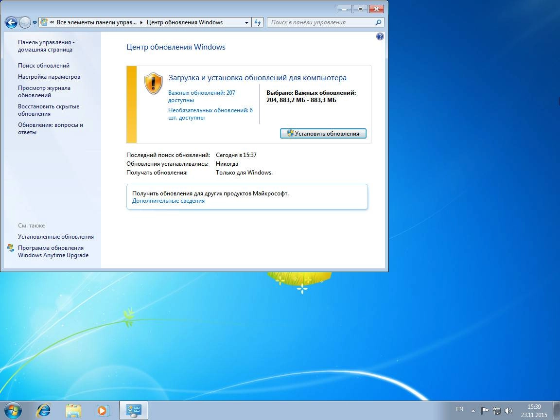The width and height of the screenshot is (560, 420).
Task: Open "Необязательных обновлений: 6 шт. доступны"
Action: pyautogui.click(x=210, y=114)
